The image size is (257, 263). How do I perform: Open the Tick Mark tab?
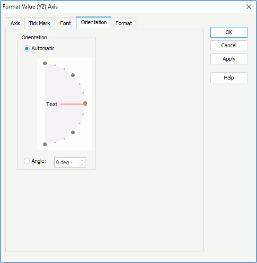(39, 23)
